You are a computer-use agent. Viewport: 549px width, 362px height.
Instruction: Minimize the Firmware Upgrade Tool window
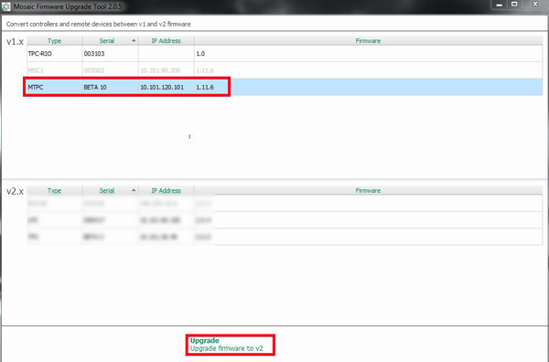coord(500,5)
